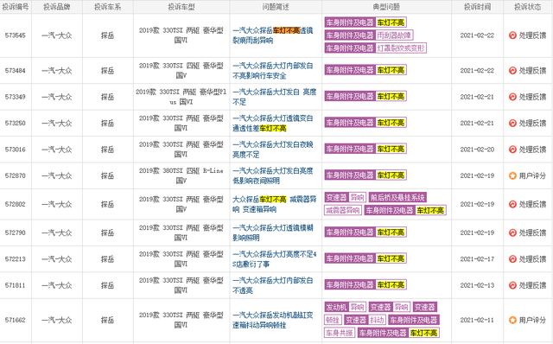The image size is (553, 344).
Task: Click status icon for complaint 572213
Action: 512,259
